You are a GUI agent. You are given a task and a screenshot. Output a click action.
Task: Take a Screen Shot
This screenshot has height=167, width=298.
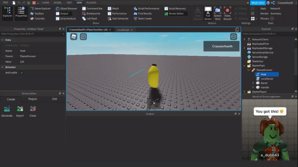point(218,13)
